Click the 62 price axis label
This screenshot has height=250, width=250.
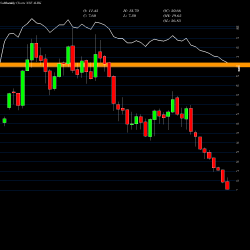[237, 85]
